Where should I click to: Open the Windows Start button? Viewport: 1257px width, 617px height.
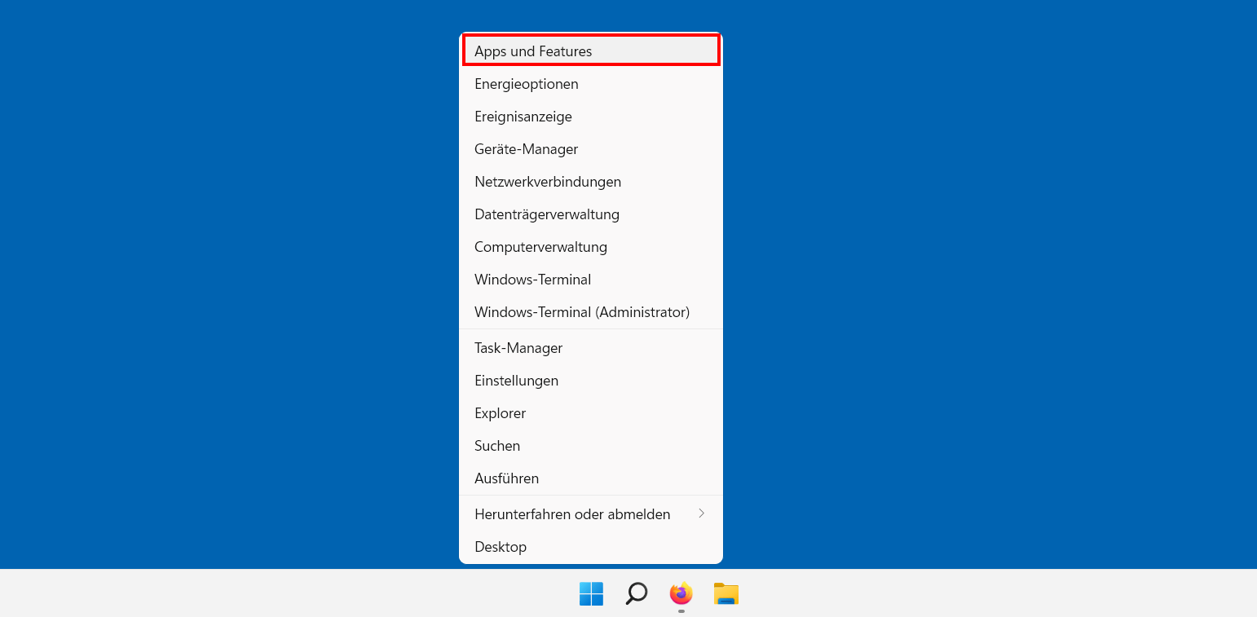click(591, 593)
